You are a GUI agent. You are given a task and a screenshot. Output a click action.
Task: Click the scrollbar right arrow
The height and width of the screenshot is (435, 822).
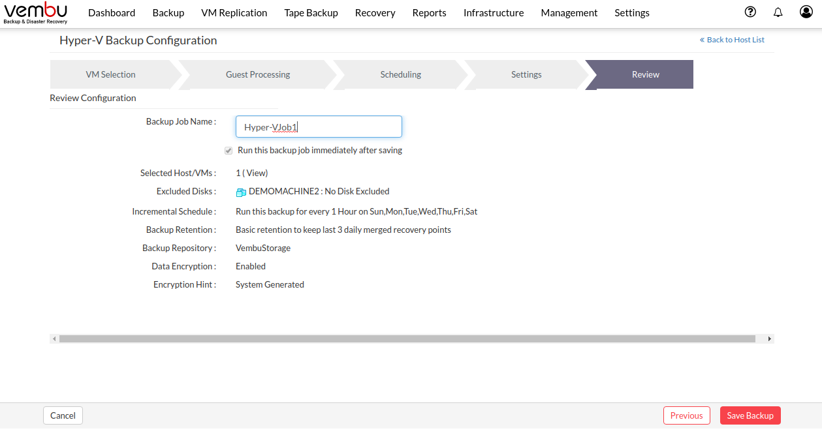point(770,339)
